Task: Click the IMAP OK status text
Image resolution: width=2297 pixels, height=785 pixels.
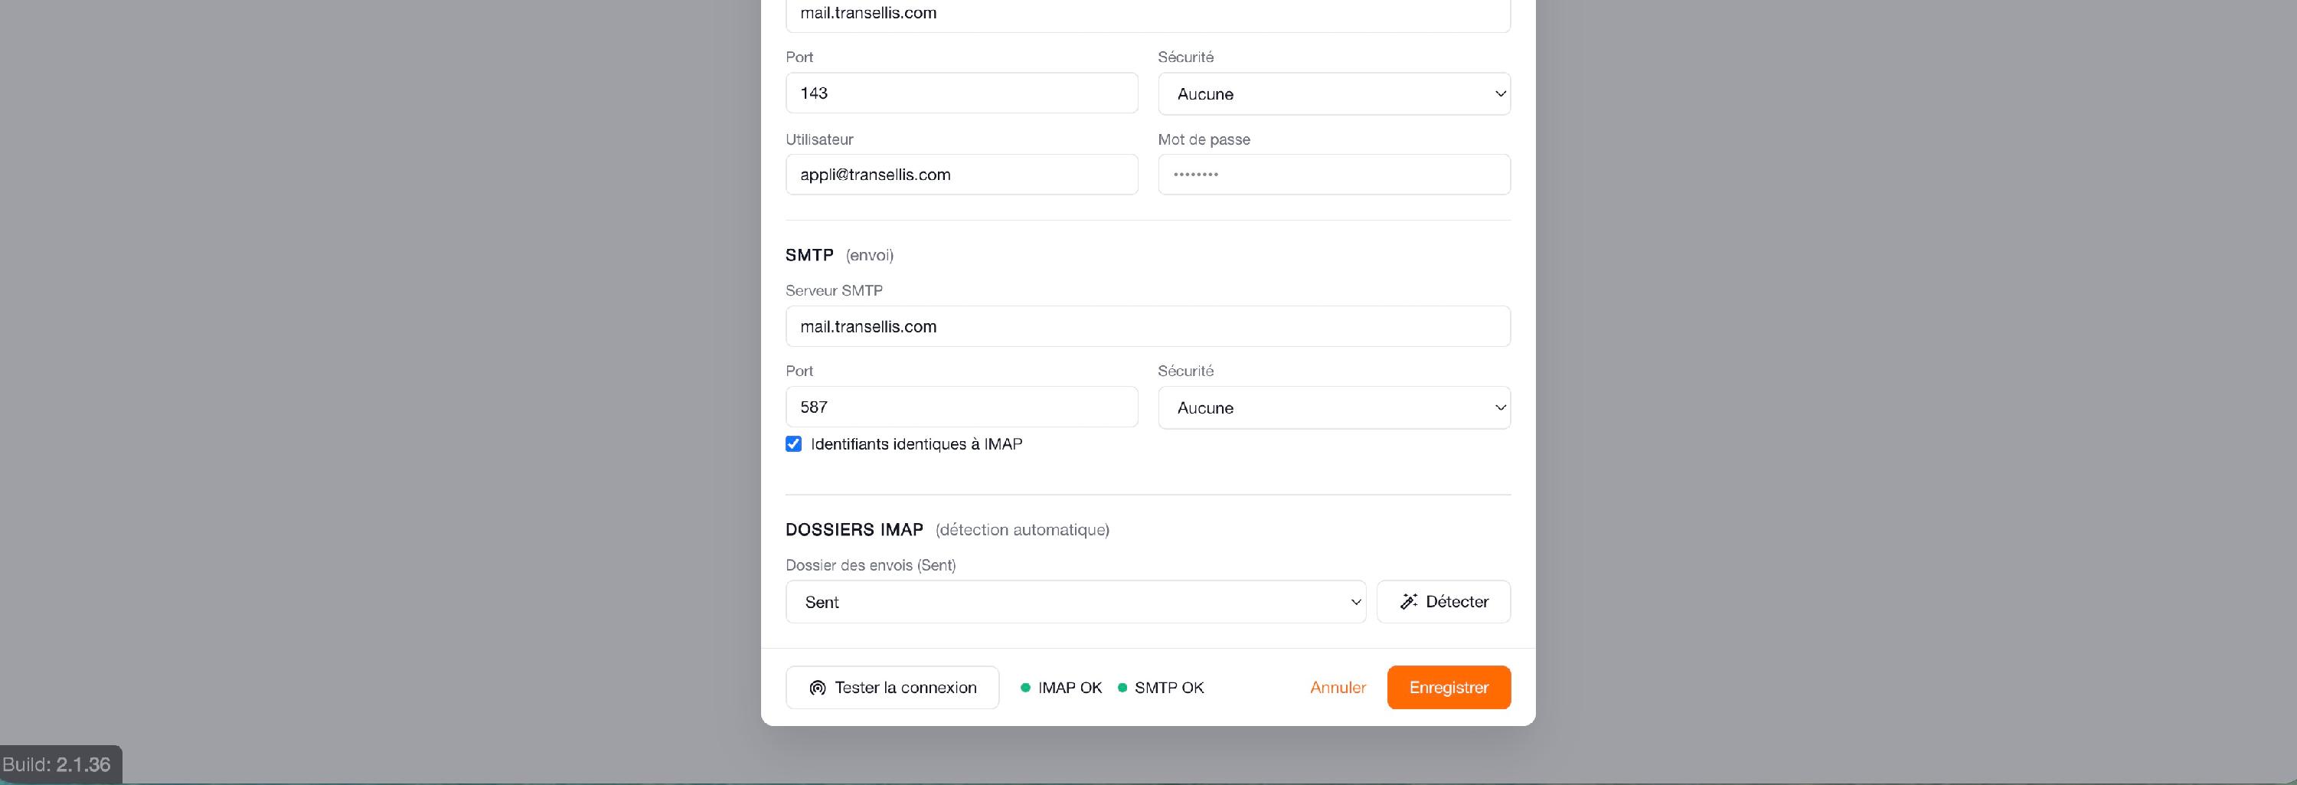Action: click(x=1070, y=688)
